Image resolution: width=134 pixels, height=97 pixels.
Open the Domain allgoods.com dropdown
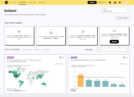(x=115, y=10)
